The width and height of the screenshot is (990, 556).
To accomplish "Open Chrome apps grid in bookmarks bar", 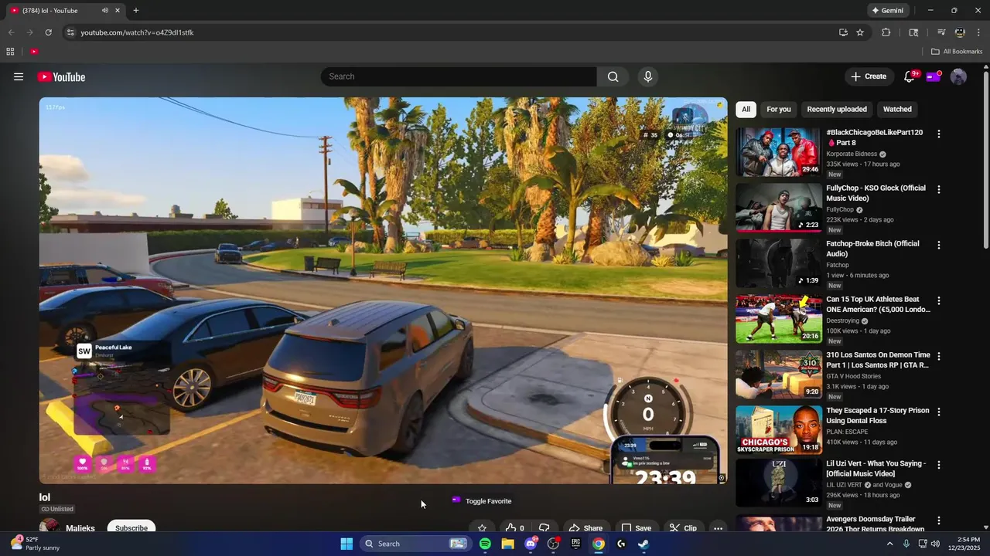I will coord(10,52).
